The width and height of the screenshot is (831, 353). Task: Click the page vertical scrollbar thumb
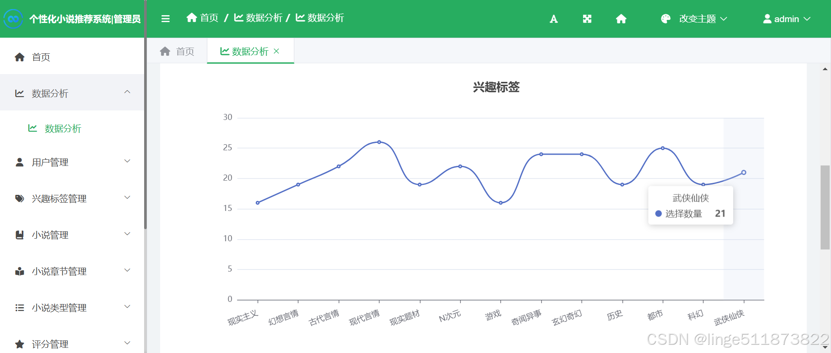[x=825, y=207]
